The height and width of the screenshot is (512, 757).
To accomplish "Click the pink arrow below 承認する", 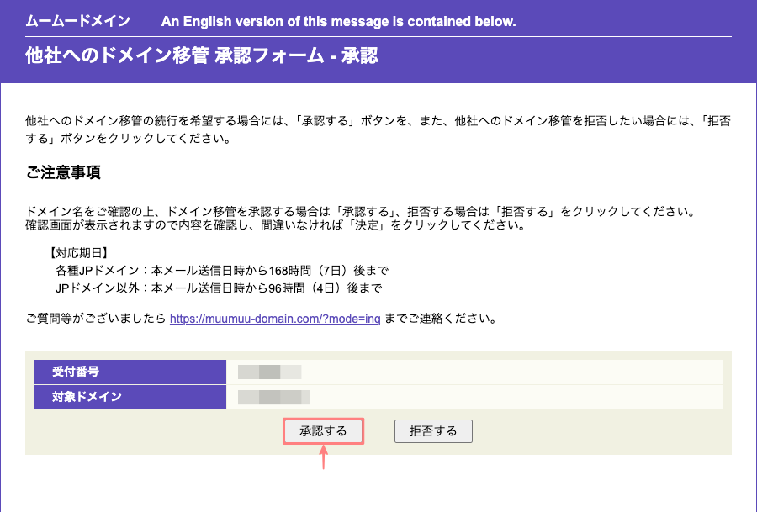I will pos(323,459).
